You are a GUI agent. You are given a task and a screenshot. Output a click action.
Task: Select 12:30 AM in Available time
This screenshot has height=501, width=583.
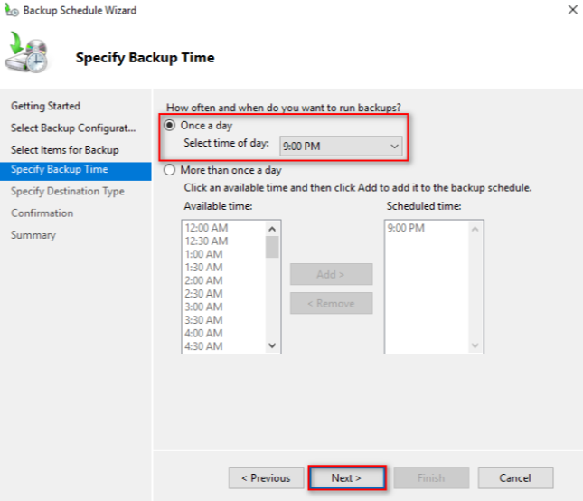point(206,241)
